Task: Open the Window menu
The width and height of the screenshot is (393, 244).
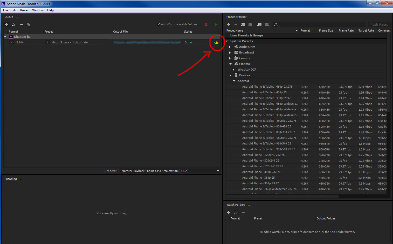Action: point(38,10)
